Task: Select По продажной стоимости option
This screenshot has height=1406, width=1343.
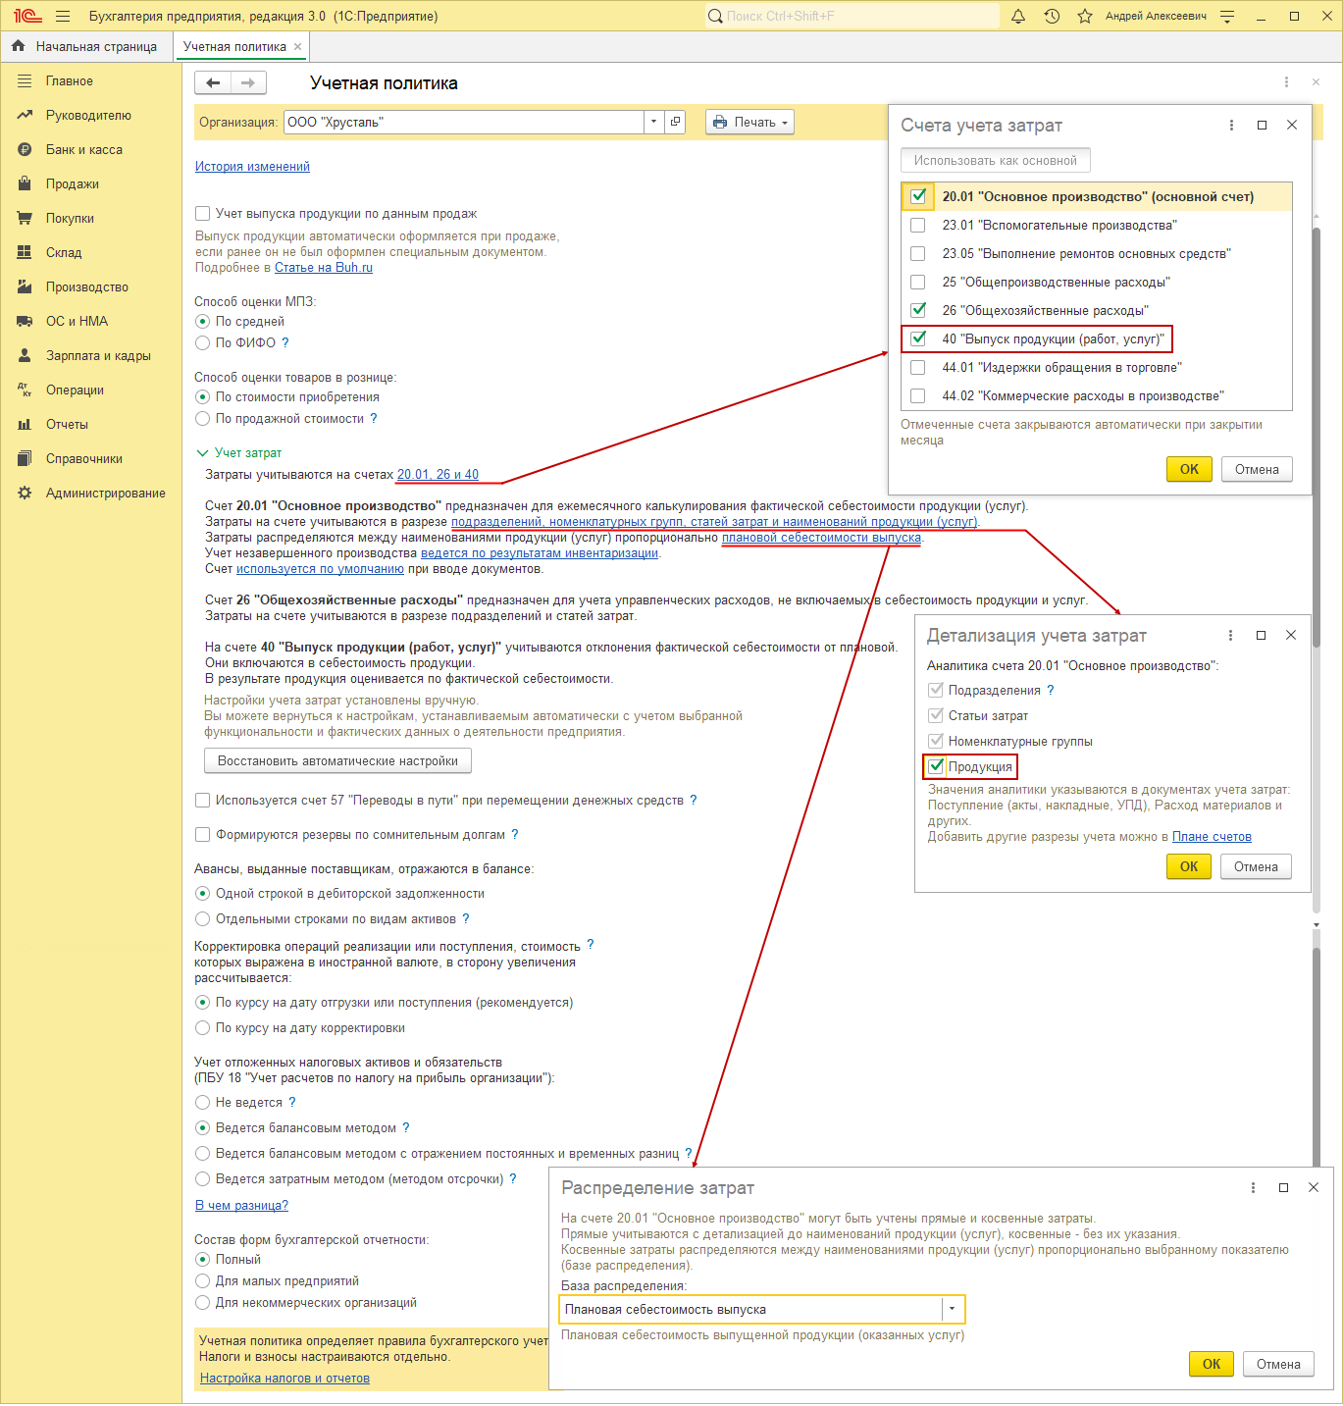Action: tap(203, 419)
